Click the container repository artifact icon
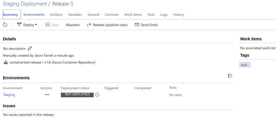 (5, 62)
